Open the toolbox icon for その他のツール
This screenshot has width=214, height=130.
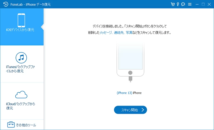coord(11,125)
